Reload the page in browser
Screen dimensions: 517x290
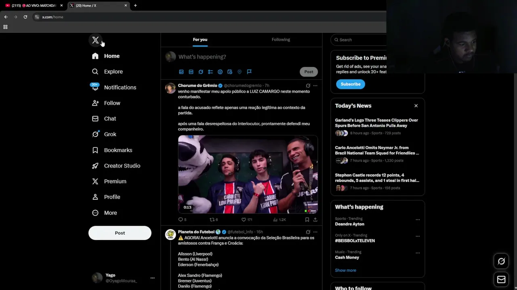(25, 17)
